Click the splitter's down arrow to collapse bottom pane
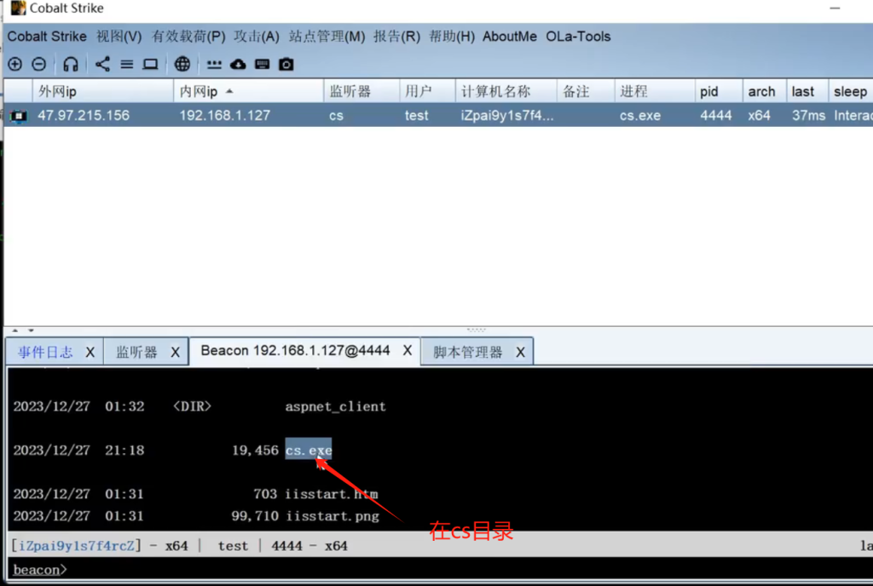Screen dimensions: 873x586 [32, 330]
